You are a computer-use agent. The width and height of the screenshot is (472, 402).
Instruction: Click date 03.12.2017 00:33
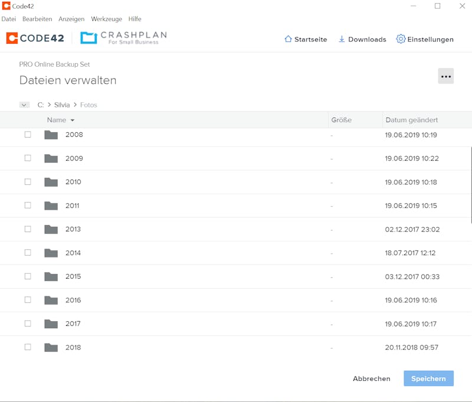(412, 277)
